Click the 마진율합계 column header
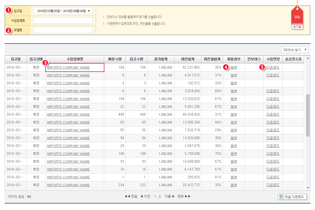 [x=212, y=59]
